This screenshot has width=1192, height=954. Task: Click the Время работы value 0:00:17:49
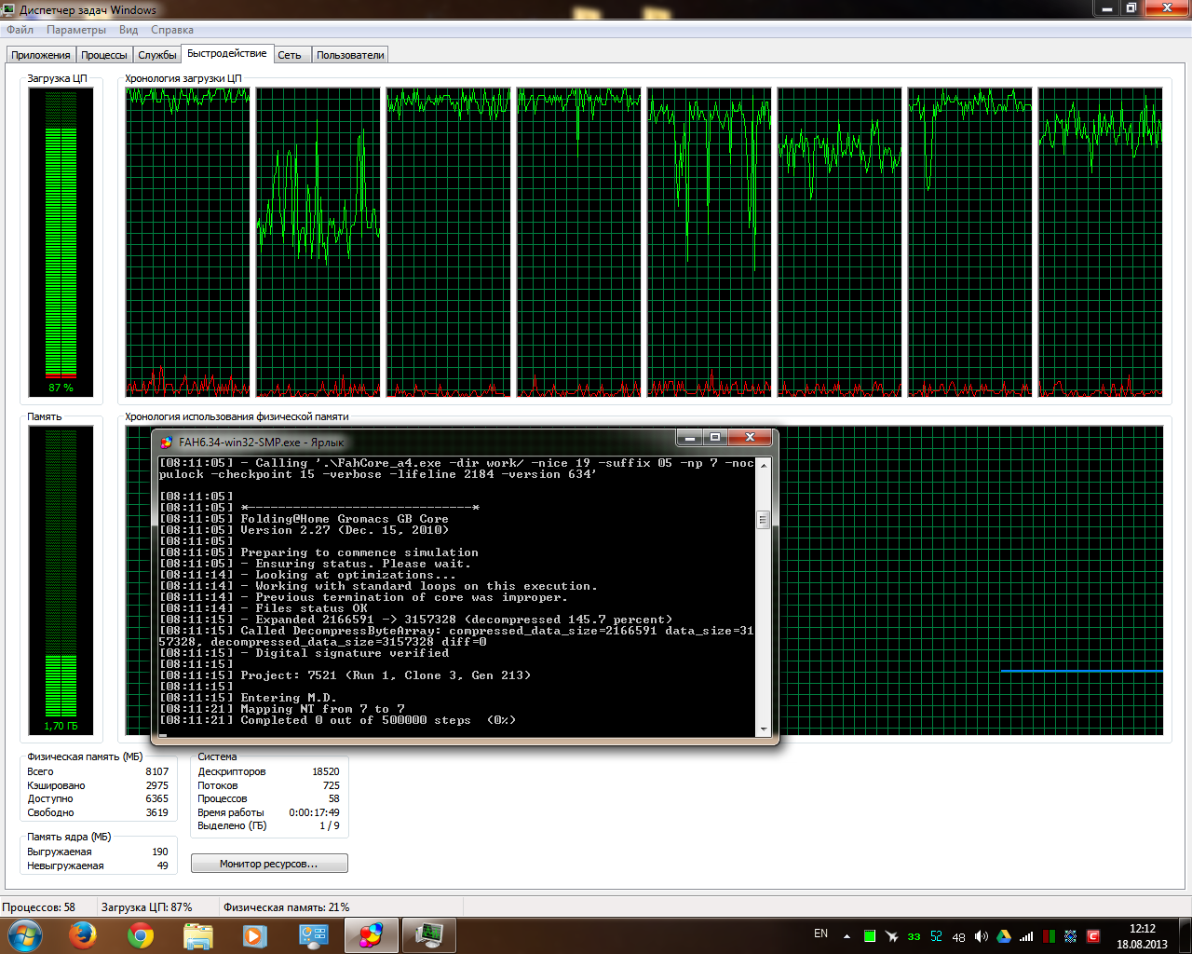(x=315, y=812)
